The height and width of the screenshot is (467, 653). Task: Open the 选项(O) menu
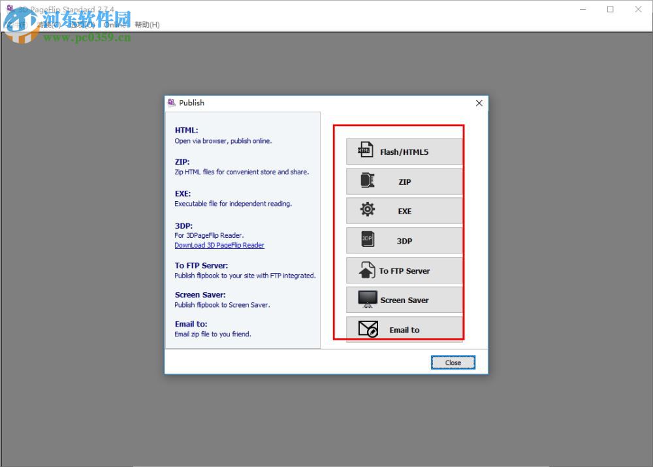(x=82, y=25)
